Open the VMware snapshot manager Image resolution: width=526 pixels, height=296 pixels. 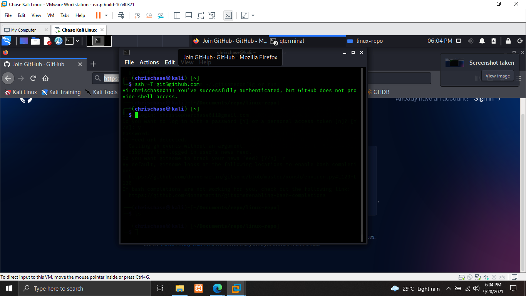(161, 15)
